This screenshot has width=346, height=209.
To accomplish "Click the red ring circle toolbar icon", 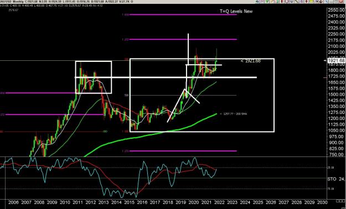I will [287, 1].
